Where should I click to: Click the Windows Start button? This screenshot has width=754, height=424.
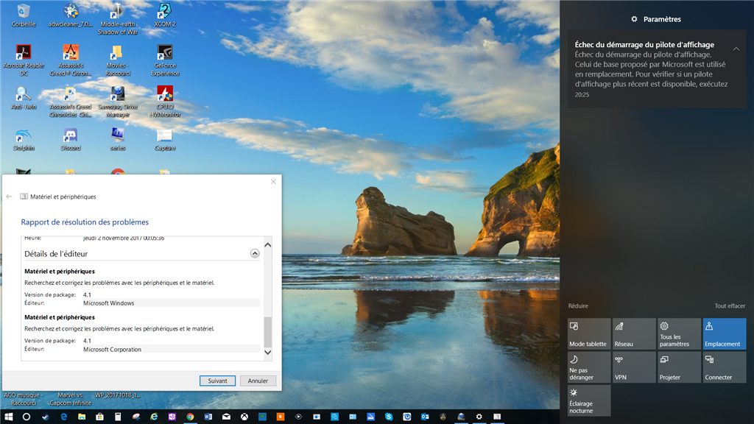[x=9, y=417]
